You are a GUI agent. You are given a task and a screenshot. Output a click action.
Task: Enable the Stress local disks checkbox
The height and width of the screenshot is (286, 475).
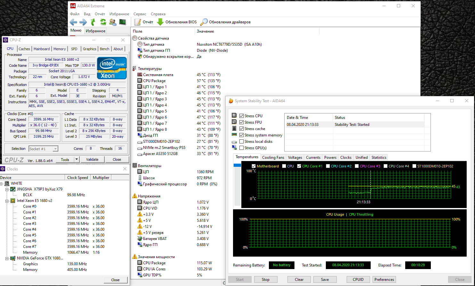pos(242,142)
